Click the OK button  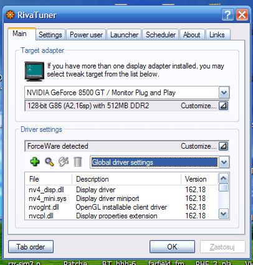172,247
